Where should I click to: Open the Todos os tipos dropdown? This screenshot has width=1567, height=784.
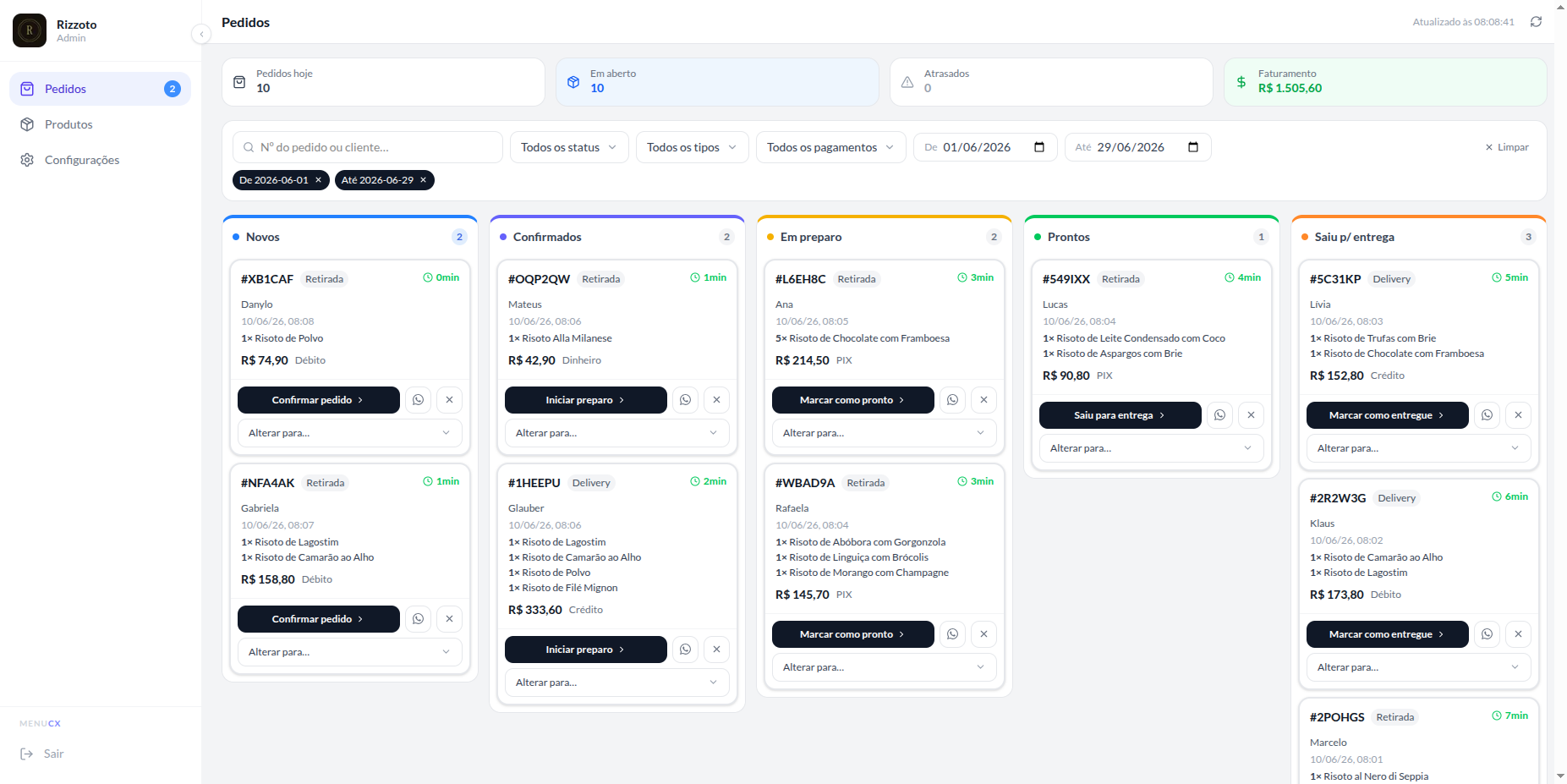(x=692, y=147)
